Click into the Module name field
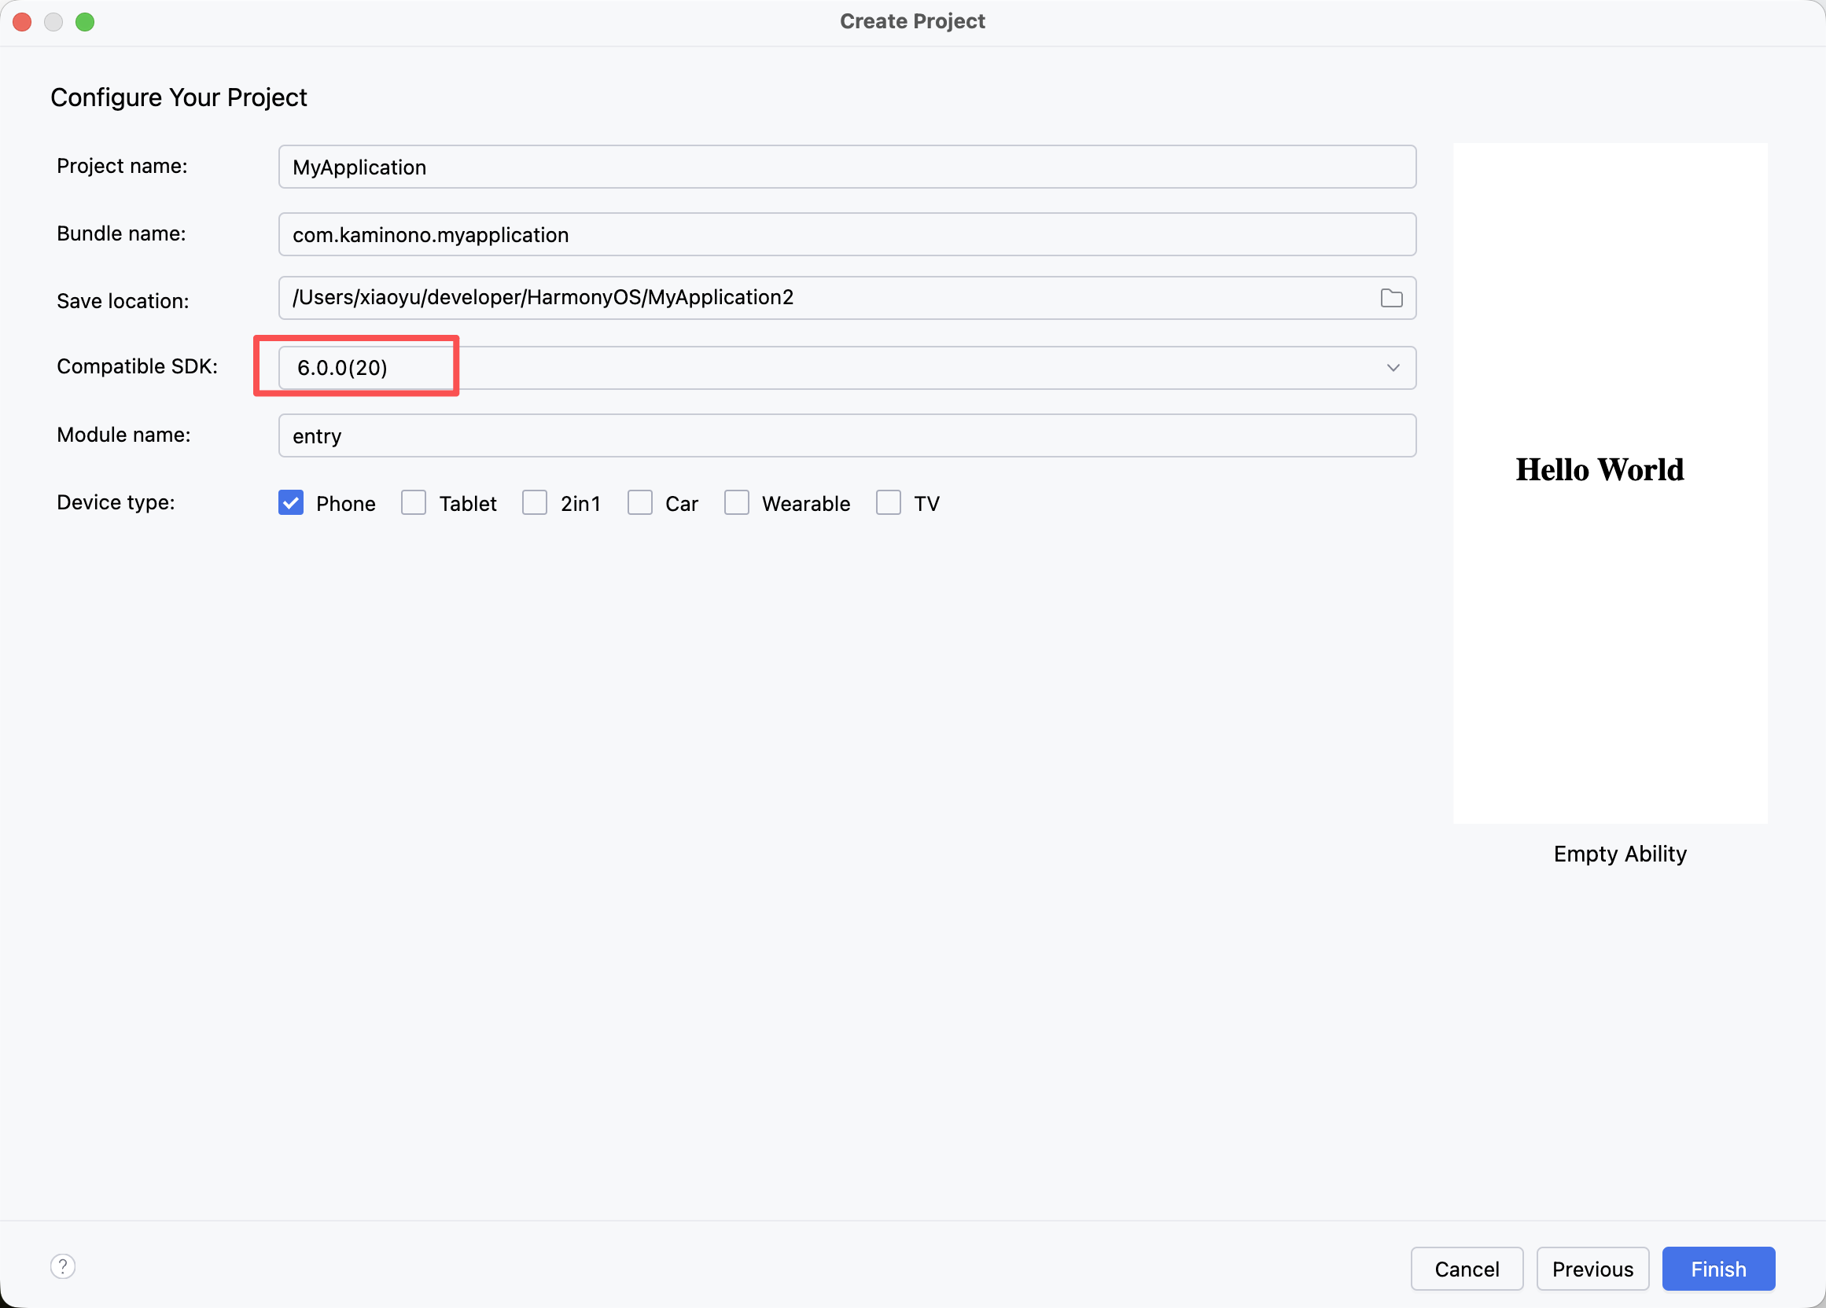 coord(846,436)
